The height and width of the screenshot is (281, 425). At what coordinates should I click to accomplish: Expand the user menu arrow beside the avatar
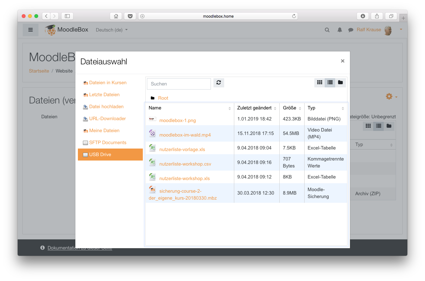coord(401,29)
